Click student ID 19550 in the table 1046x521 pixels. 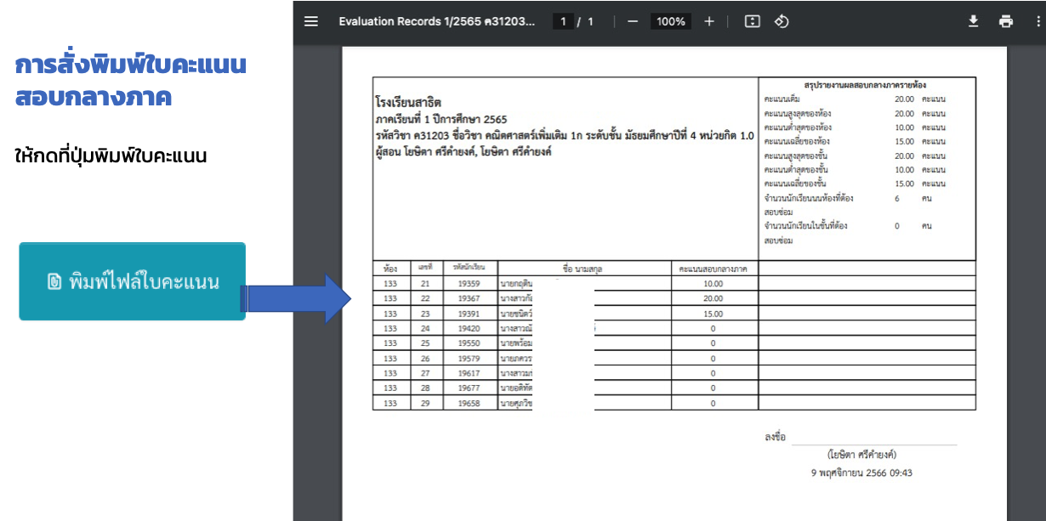tap(469, 343)
